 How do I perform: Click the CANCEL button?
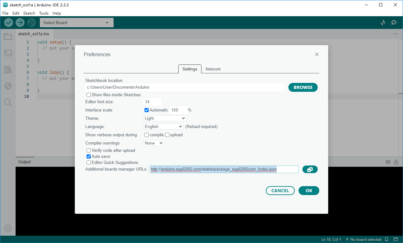(280, 191)
